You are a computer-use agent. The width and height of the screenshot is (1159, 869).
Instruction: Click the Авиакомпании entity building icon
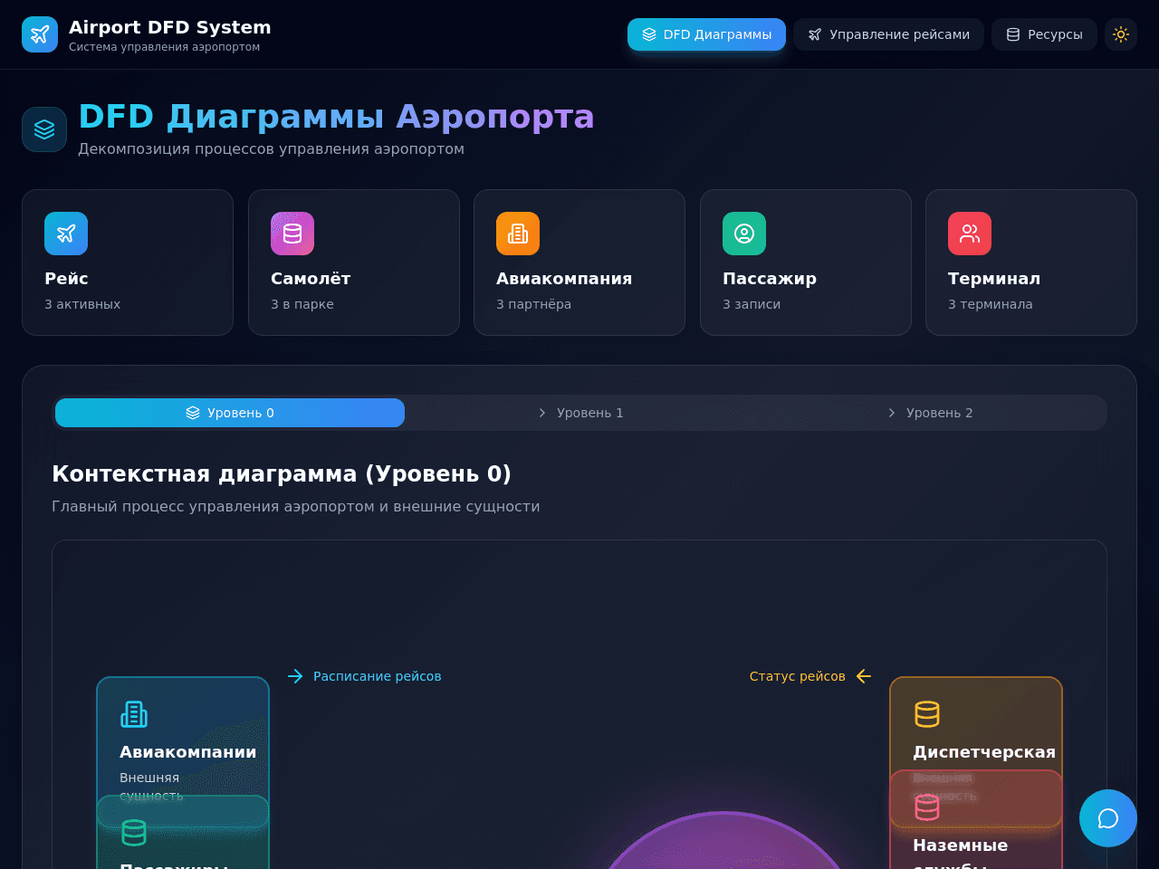tap(134, 714)
